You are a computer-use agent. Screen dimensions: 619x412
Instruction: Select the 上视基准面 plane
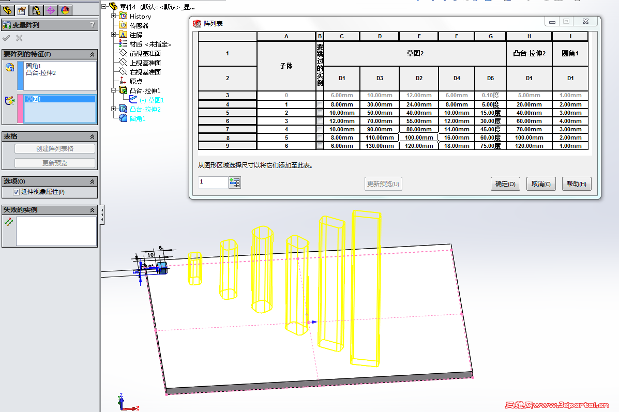click(145, 63)
